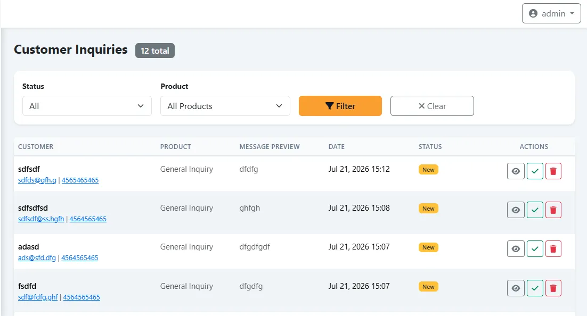Click message preview dfgdfg

tap(251, 286)
